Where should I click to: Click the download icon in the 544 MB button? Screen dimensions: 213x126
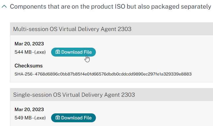click(x=58, y=52)
